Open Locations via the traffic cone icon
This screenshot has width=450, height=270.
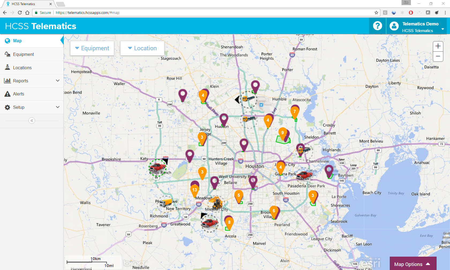7,67
